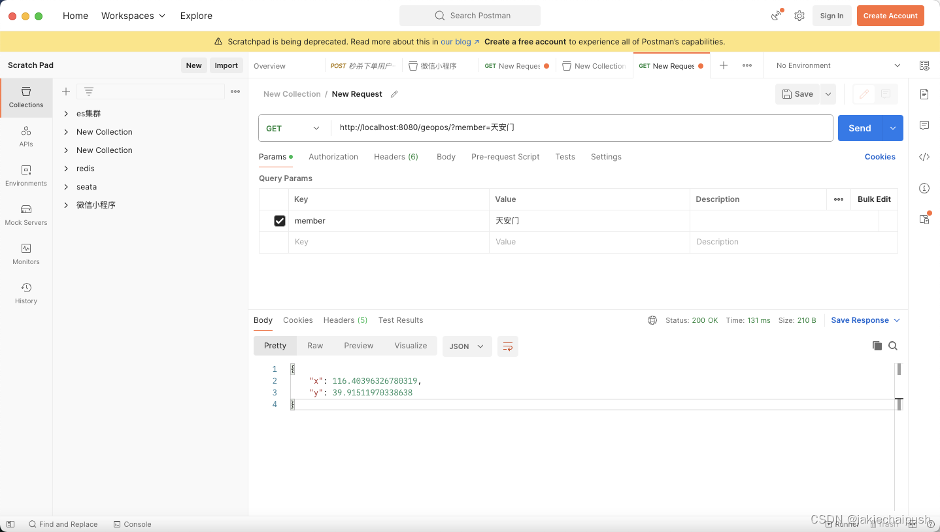Switch to the Authorization tab
940x532 pixels.
tap(333, 157)
